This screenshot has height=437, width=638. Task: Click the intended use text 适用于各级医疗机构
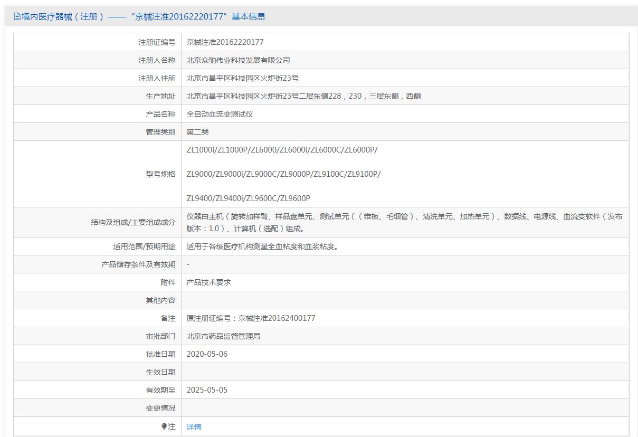pos(262,246)
